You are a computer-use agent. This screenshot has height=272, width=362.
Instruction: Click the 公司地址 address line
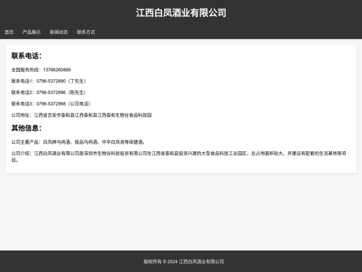pos(82,116)
